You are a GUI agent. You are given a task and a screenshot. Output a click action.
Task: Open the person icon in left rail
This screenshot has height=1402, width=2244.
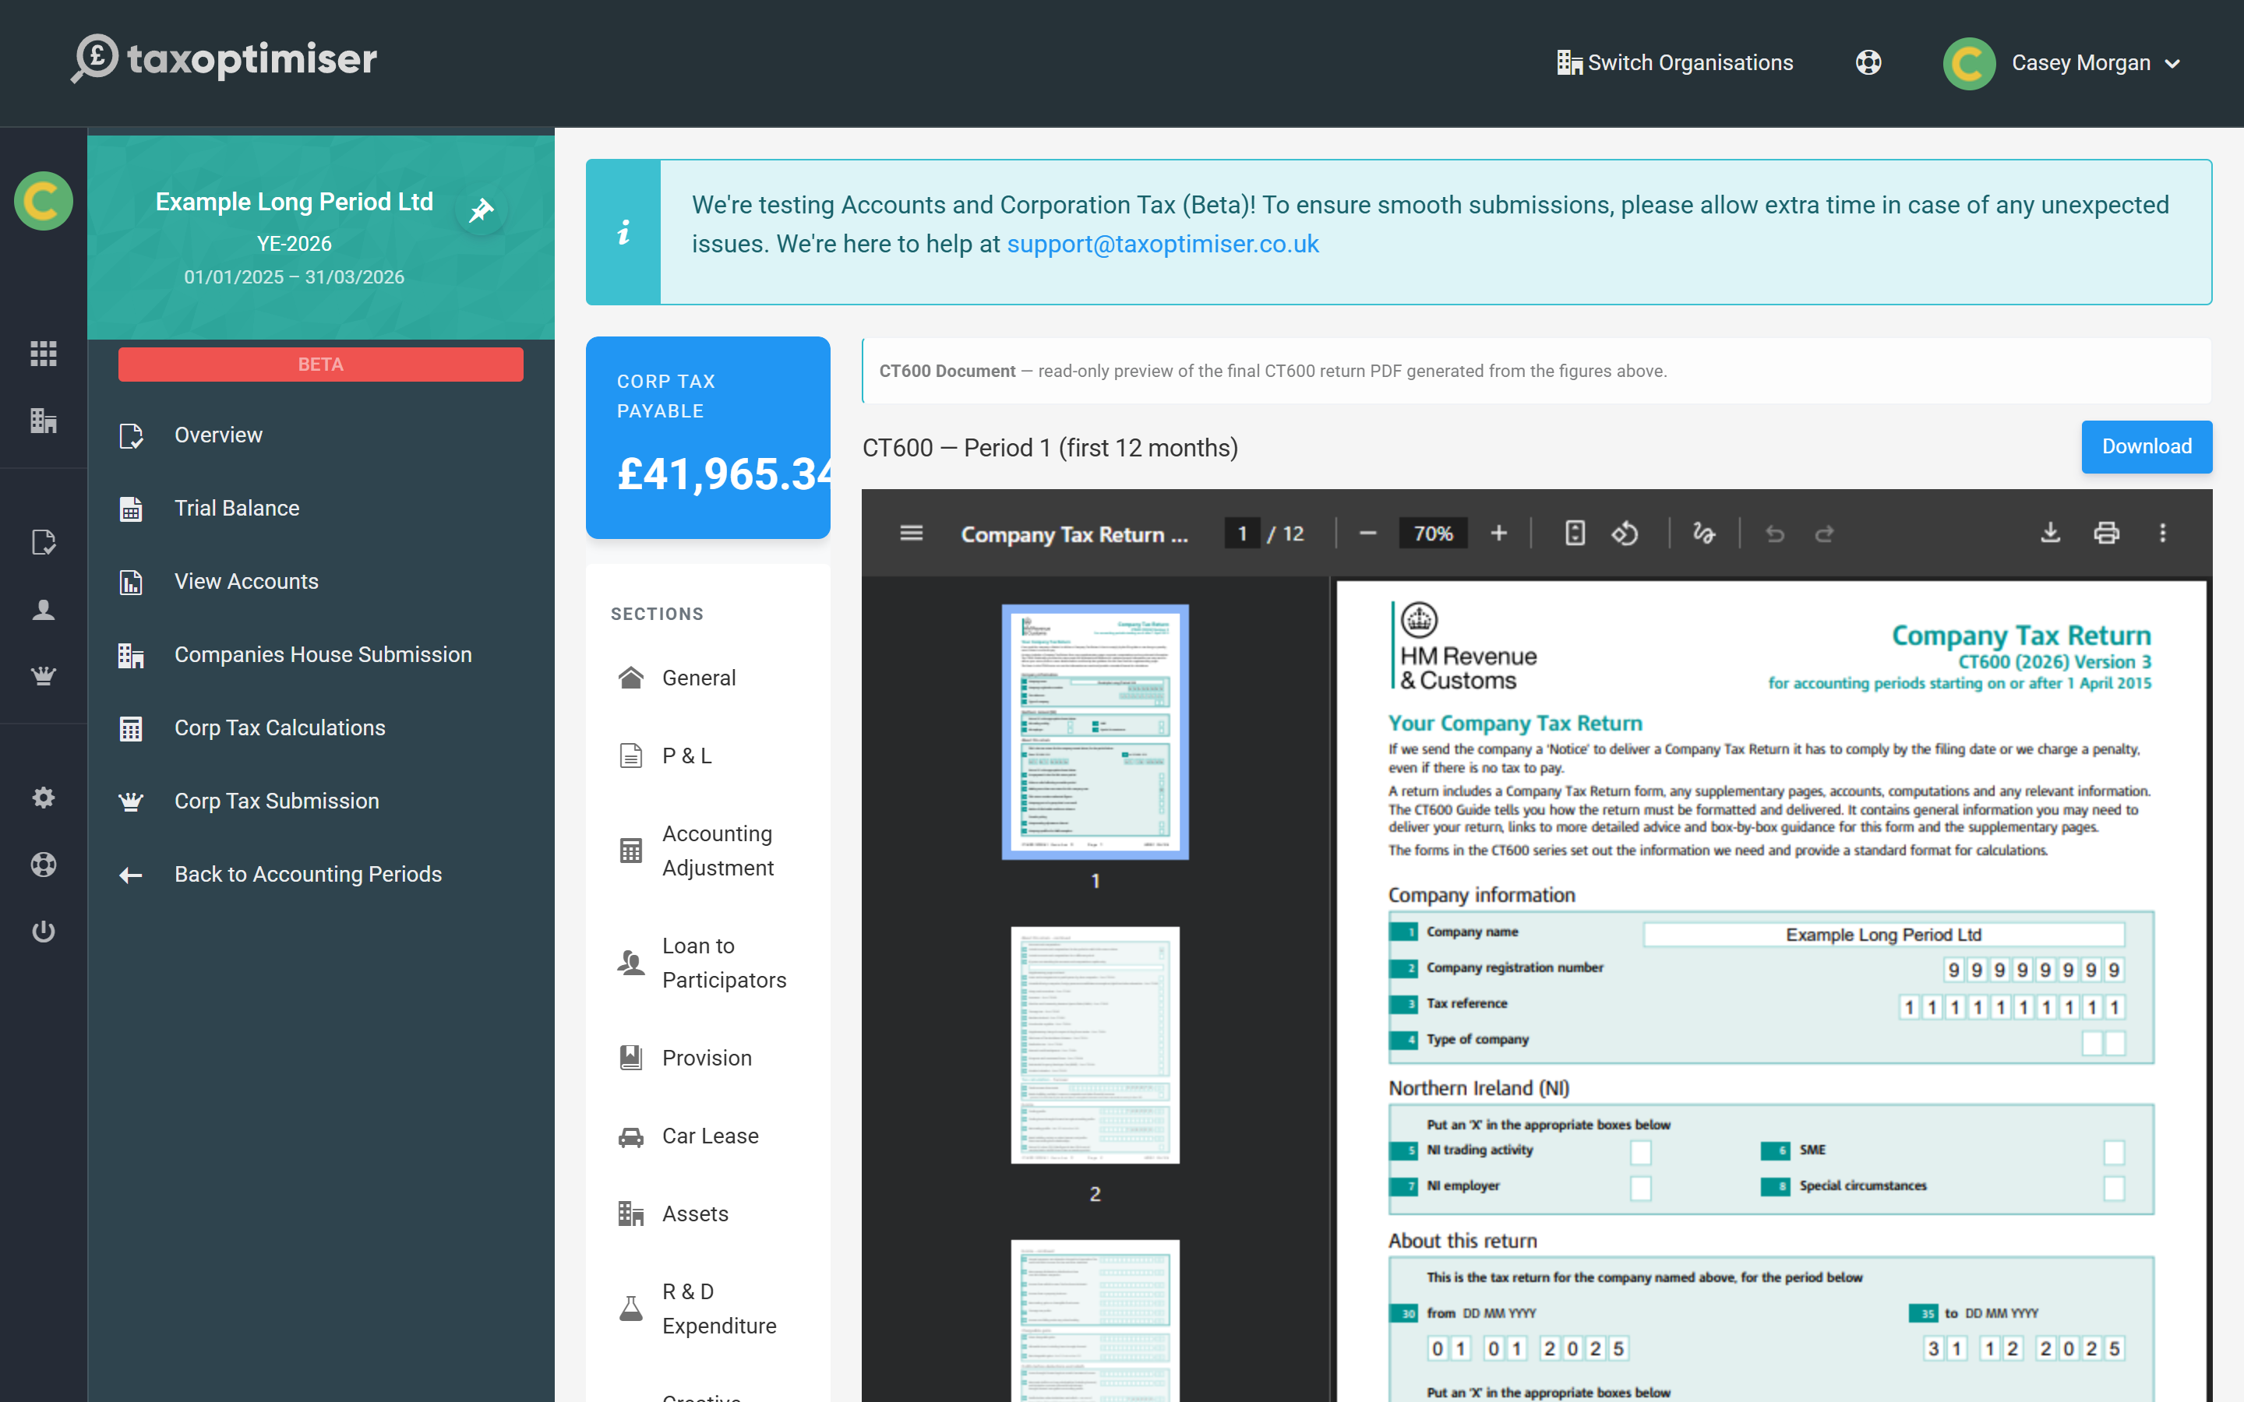coord(44,609)
